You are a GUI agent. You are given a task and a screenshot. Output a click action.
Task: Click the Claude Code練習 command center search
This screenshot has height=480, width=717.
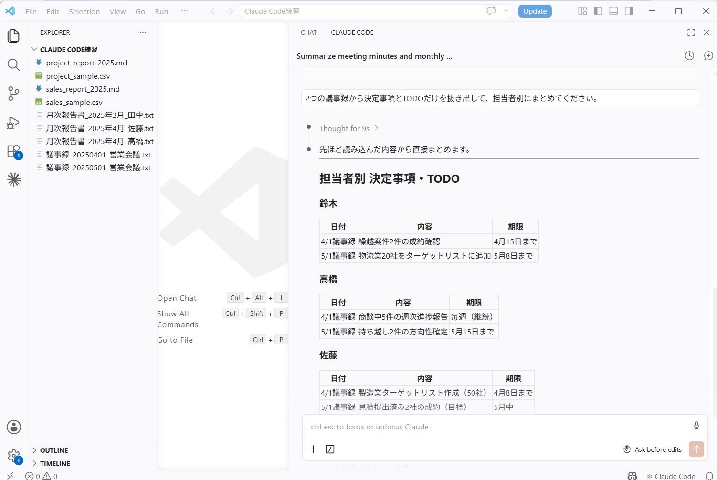[x=360, y=11]
